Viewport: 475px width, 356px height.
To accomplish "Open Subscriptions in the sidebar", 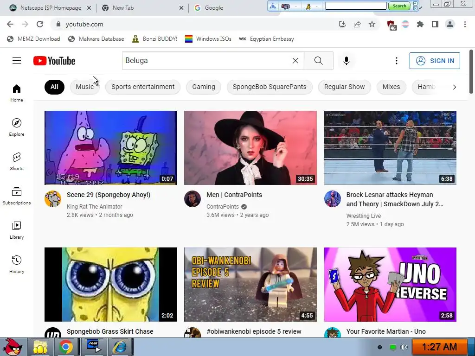I will [17, 196].
